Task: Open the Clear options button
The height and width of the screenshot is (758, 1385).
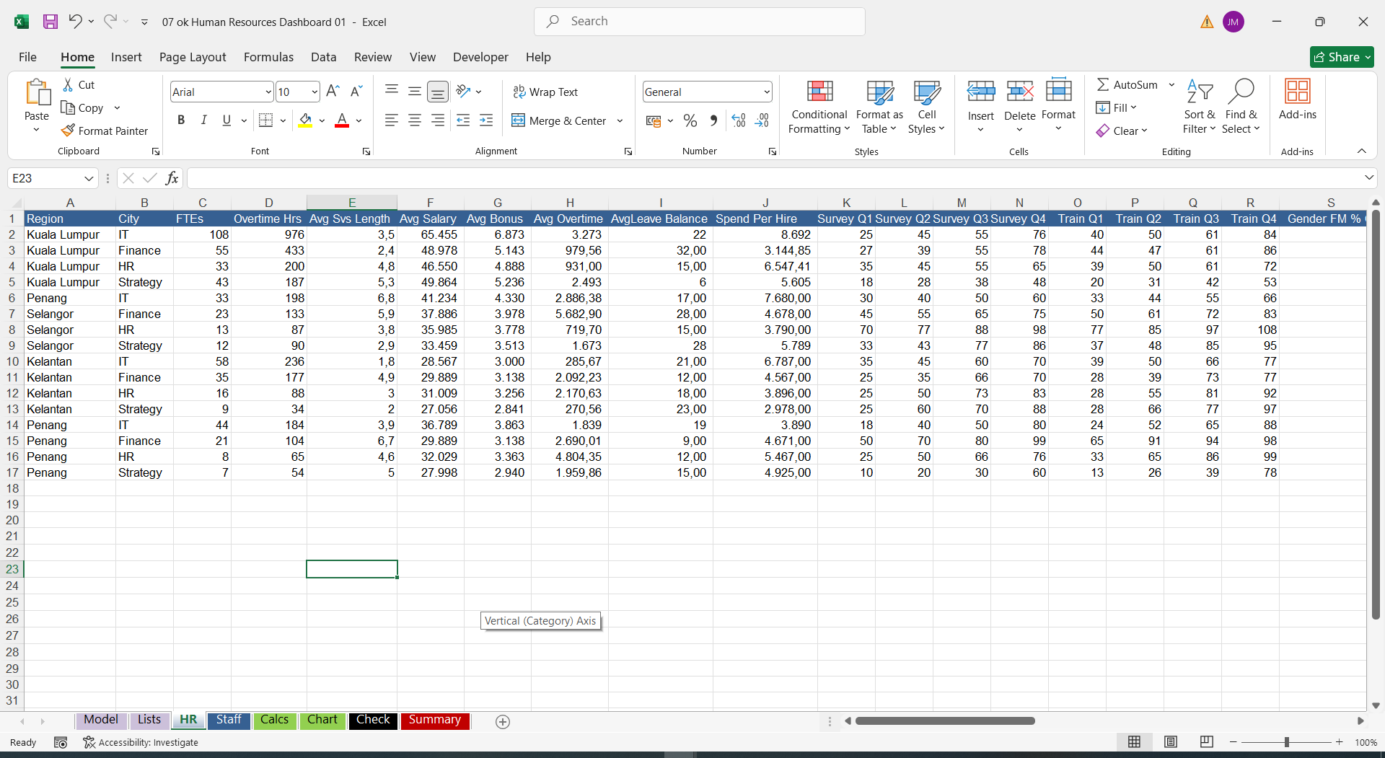Action: (1122, 131)
